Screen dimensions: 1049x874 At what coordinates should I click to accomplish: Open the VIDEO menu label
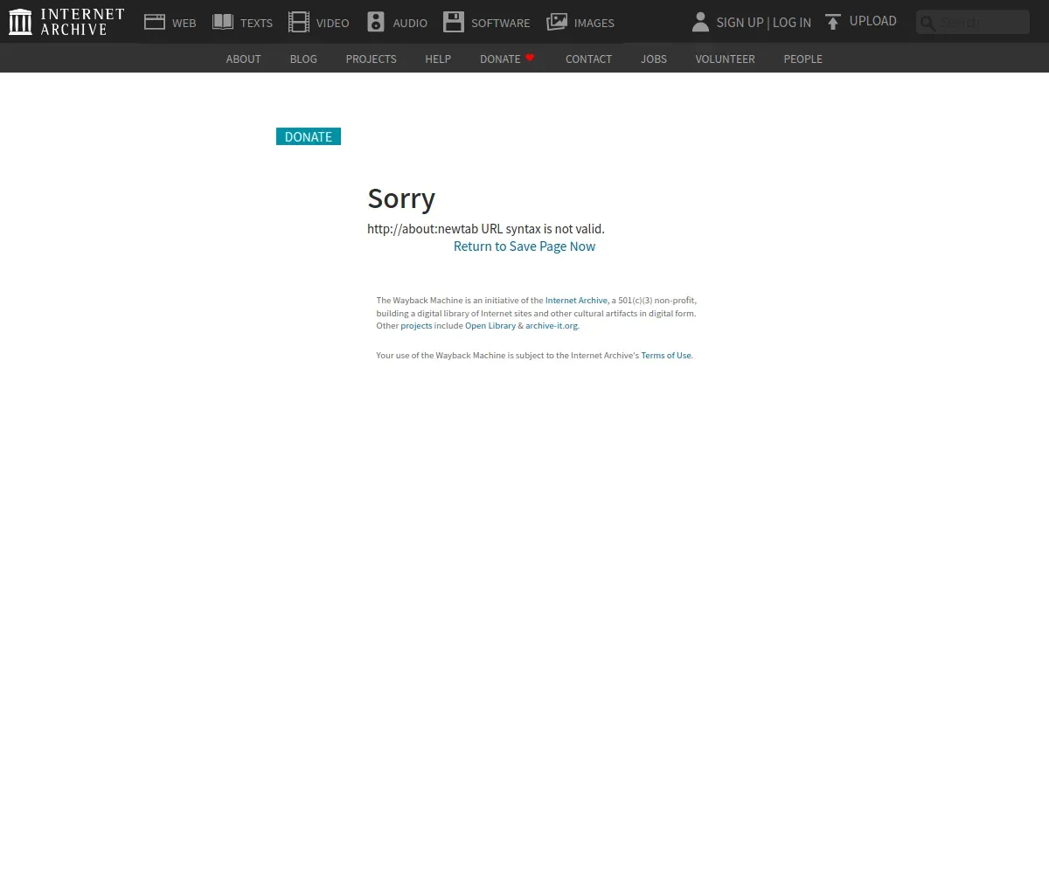tap(333, 24)
